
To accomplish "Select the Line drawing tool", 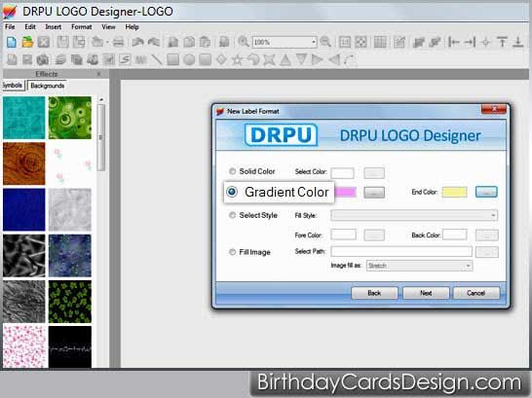I will [157, 59].
